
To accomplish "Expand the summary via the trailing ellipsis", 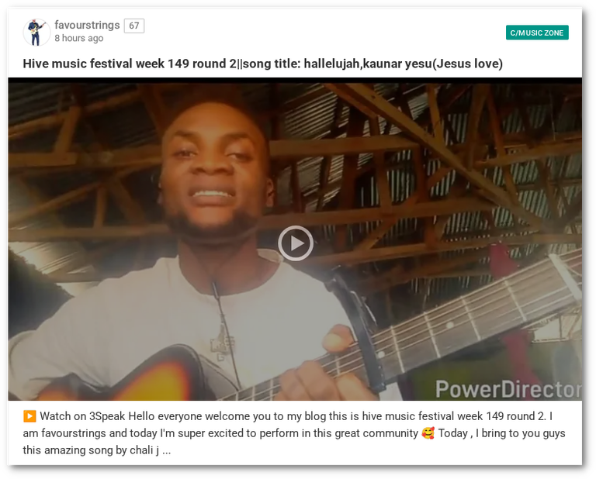I will (x=167, y=450).
